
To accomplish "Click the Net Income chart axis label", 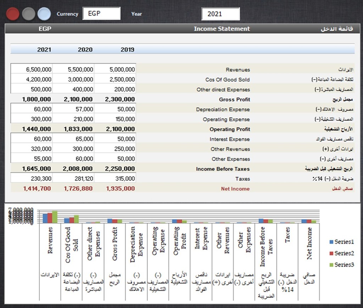I will point(309,243).
